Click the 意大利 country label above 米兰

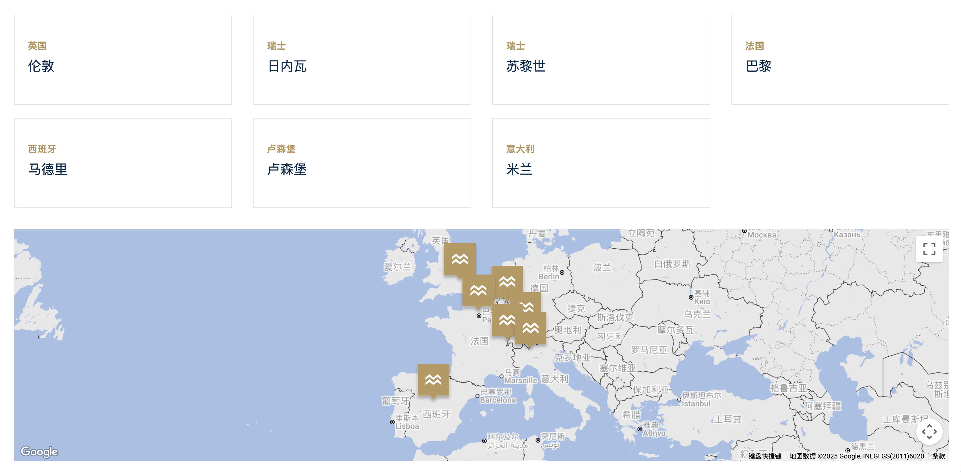(x=520, y=149)
